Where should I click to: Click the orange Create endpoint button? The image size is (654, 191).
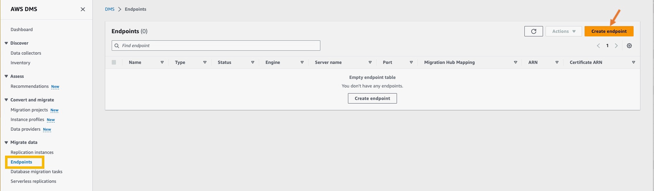(x=609, y=31)
